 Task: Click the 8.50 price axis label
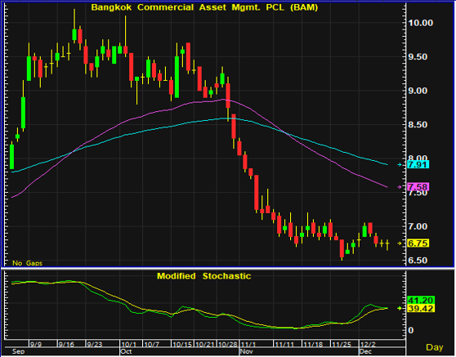[418, 124]
